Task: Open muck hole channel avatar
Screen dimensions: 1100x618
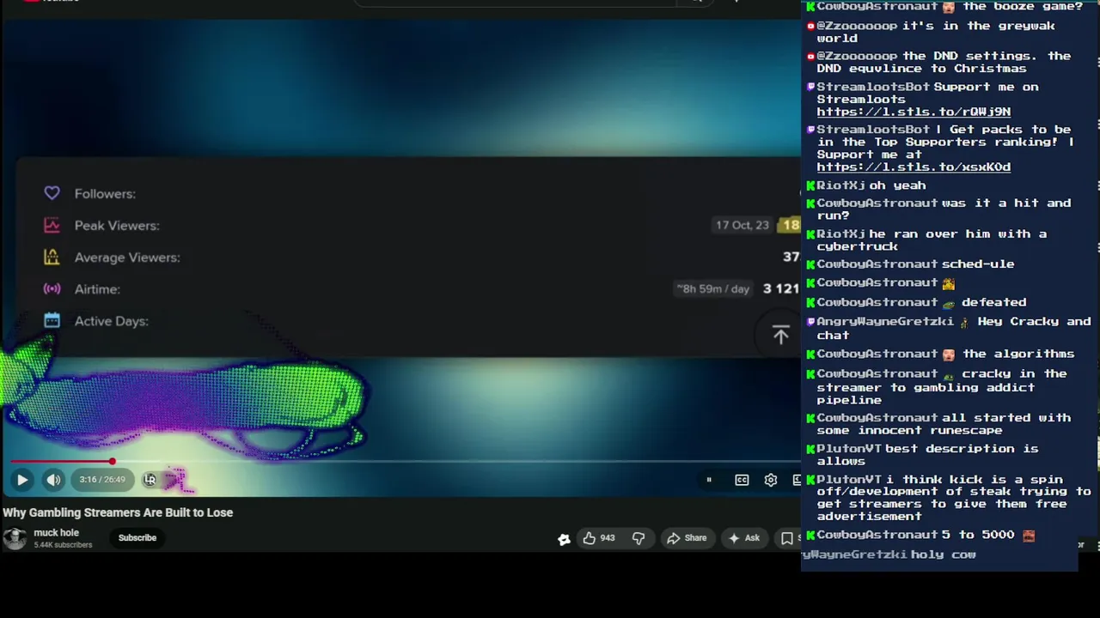Action: coord(15,538)
